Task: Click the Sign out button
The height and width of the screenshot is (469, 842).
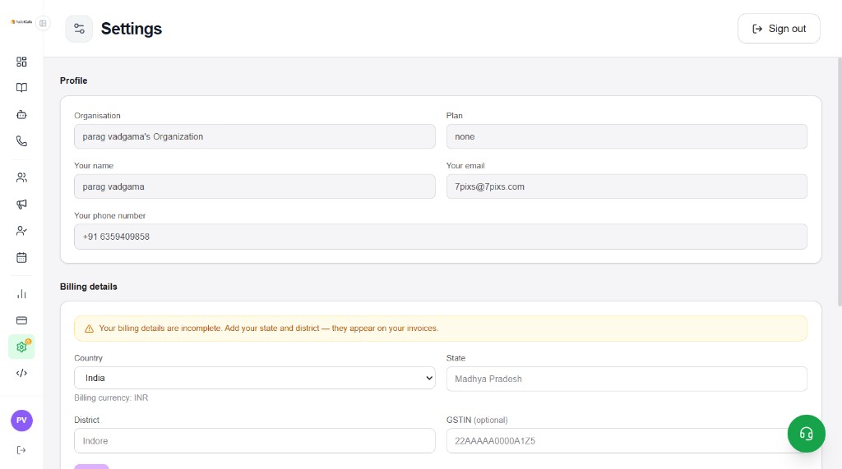Action: [x=779, y=29]
